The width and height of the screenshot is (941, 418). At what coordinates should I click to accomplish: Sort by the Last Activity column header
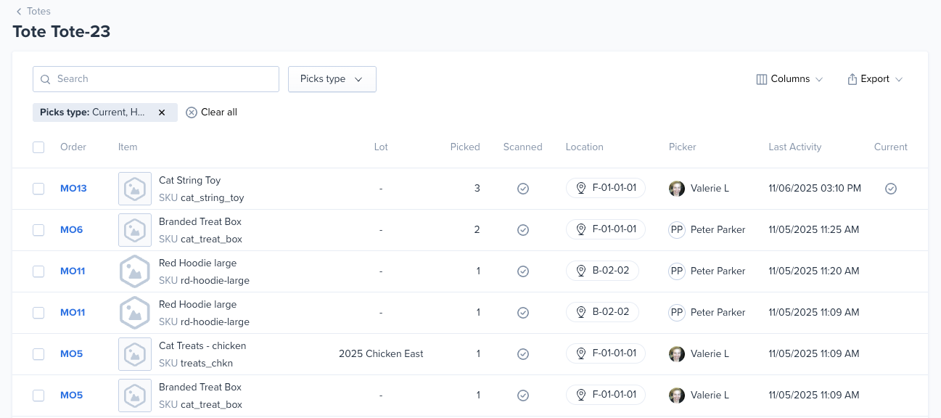point(794,147)
